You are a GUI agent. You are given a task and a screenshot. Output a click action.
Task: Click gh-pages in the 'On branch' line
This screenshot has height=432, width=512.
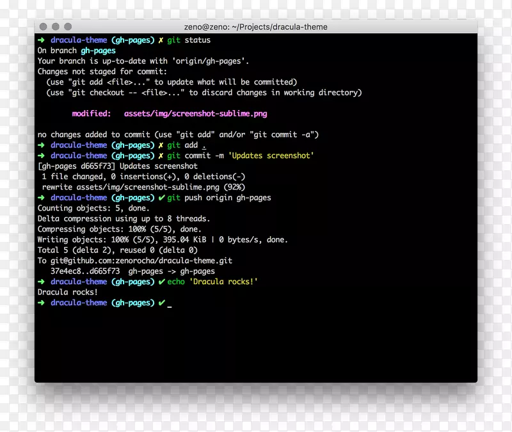point(98,51)
